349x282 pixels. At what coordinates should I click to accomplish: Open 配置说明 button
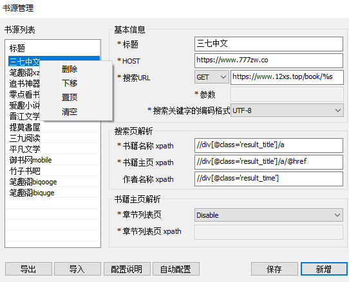pos(127,269)
